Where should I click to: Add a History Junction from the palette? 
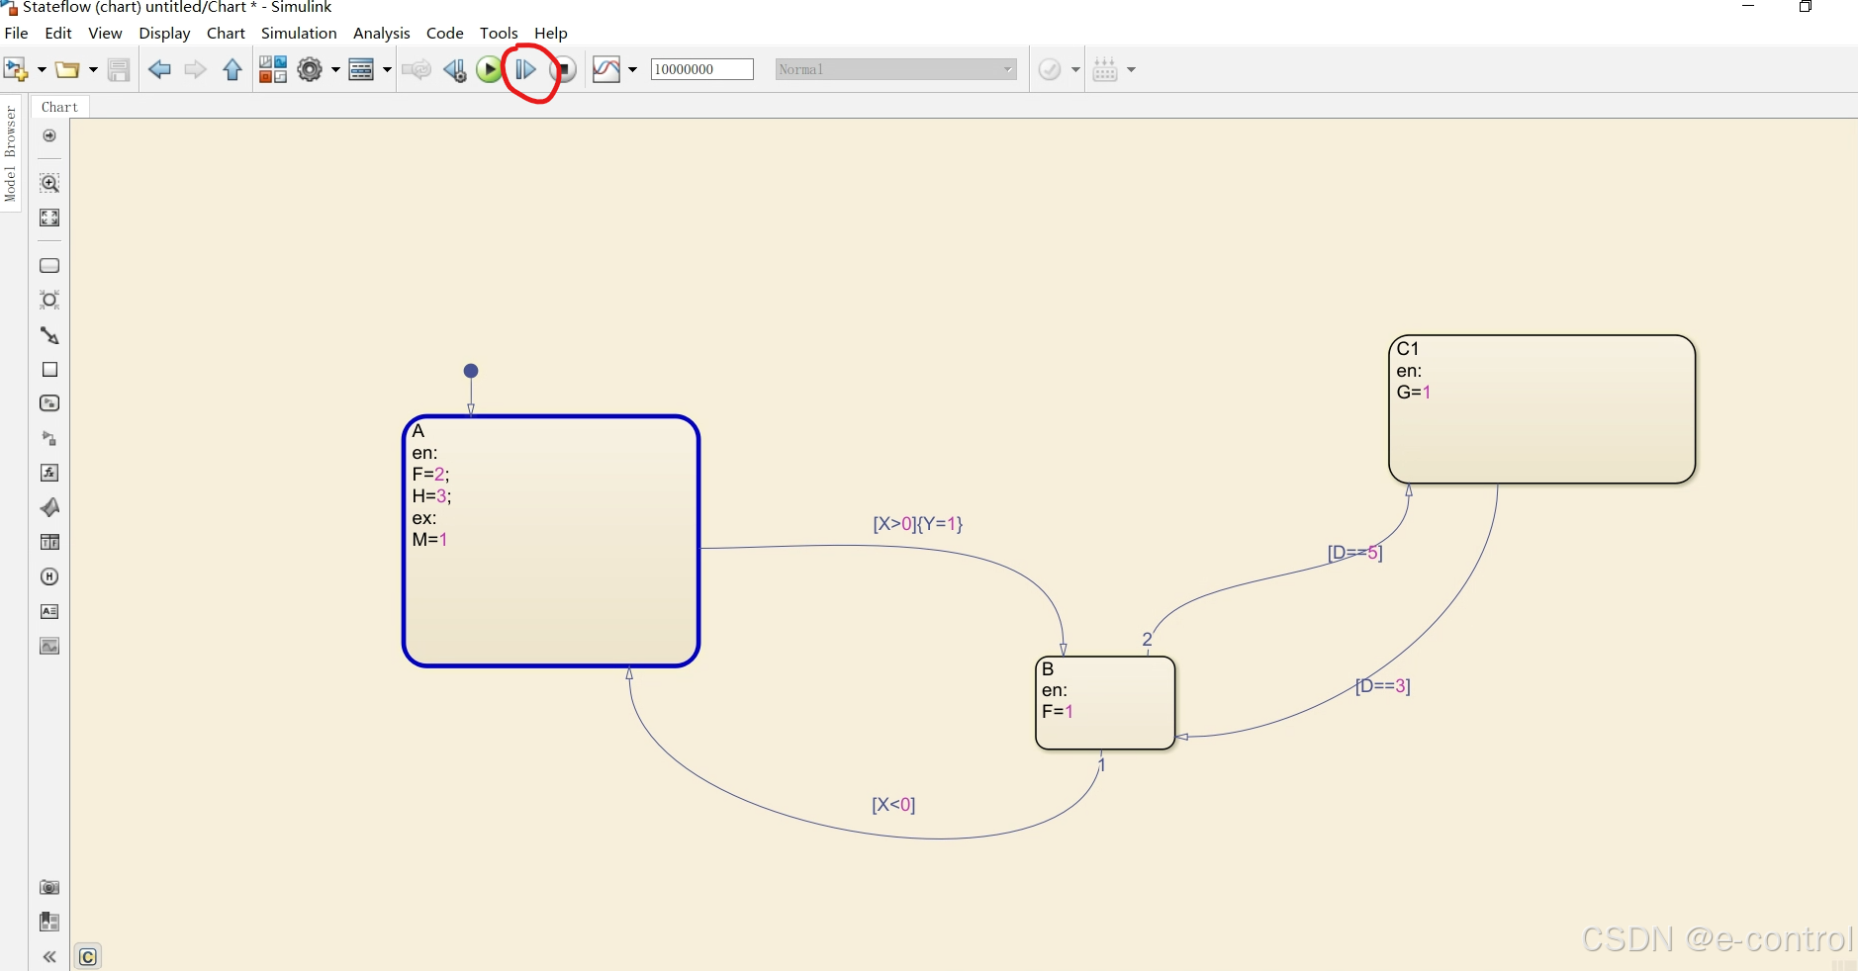(x=48, y=576)
